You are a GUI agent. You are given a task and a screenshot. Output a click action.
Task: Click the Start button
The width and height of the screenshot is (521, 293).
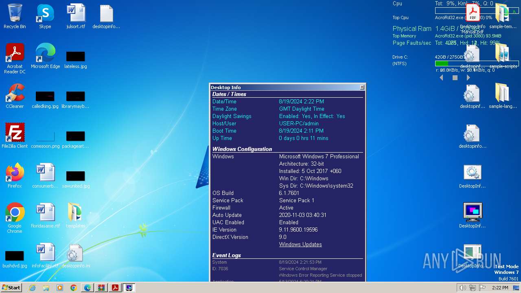(11, 288)
